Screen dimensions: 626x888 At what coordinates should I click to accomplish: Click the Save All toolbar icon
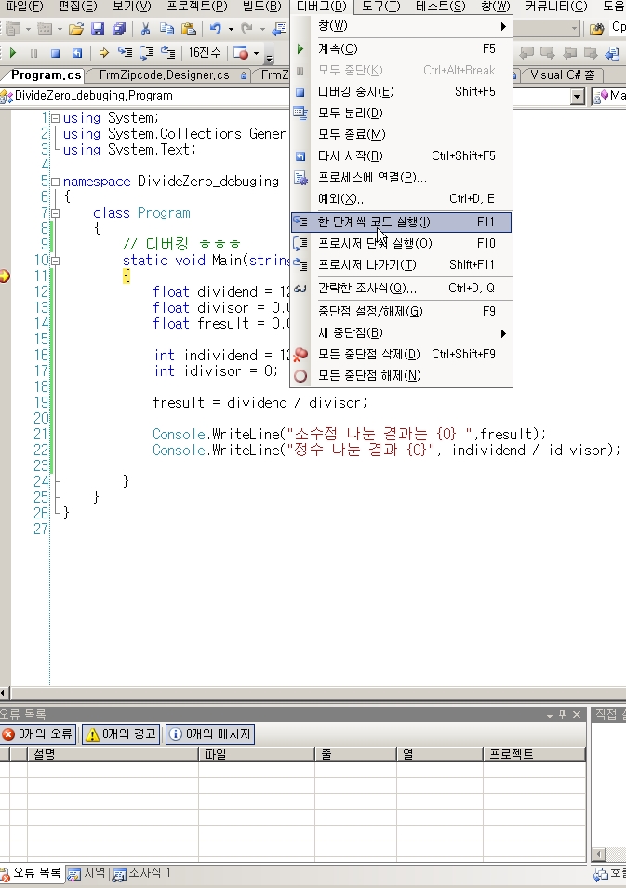tap(119, 29)
